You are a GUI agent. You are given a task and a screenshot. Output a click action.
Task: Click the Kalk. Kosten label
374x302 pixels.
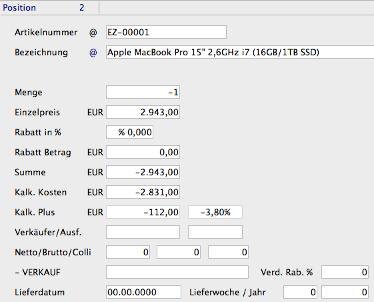tap(41, 192)
